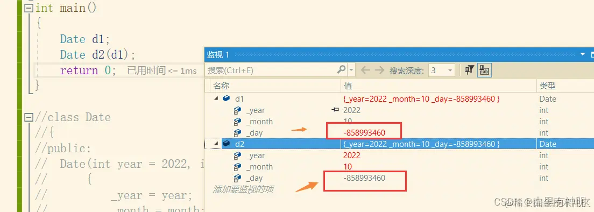
Task: Collapse the d2 watch entry
Action: [216, 144]
